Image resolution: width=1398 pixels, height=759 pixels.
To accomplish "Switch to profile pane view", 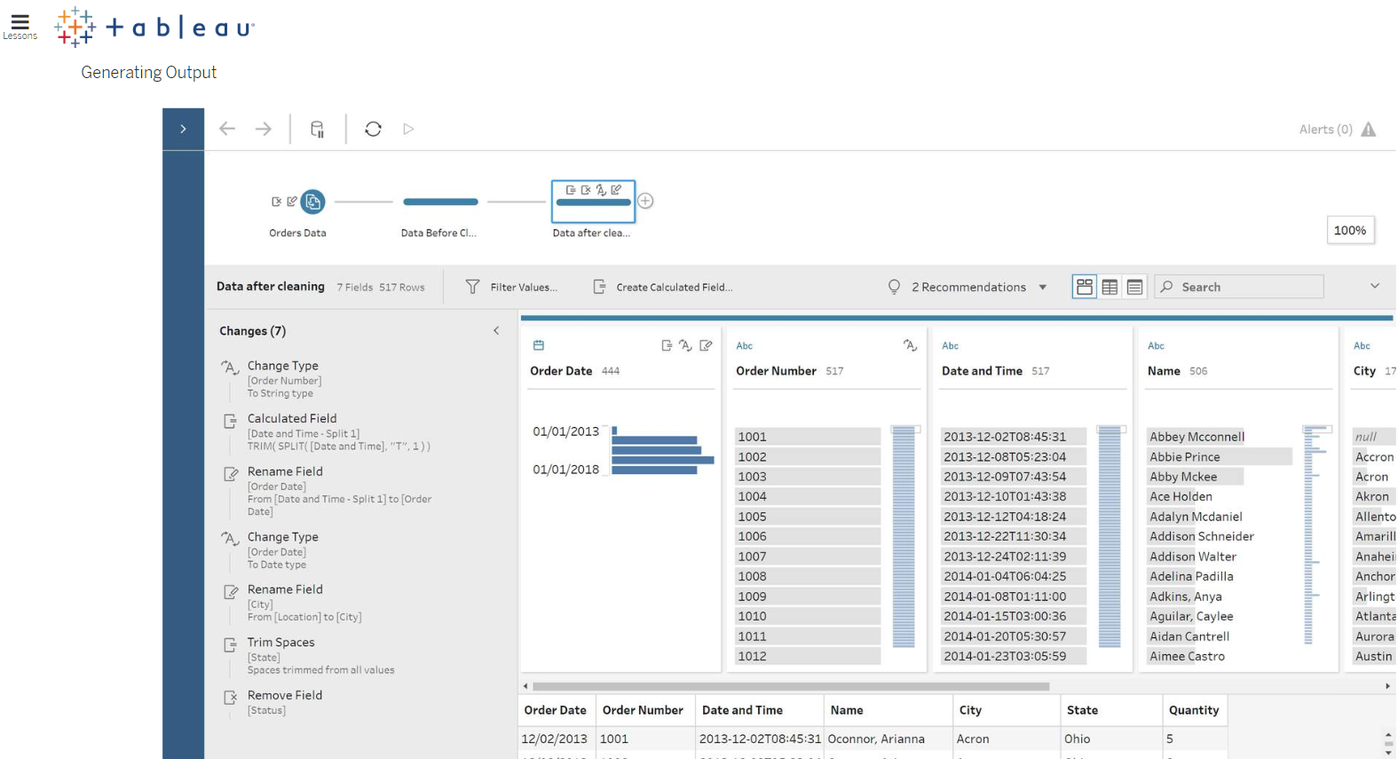I will pyautogui.click(x=1085, y=287).
